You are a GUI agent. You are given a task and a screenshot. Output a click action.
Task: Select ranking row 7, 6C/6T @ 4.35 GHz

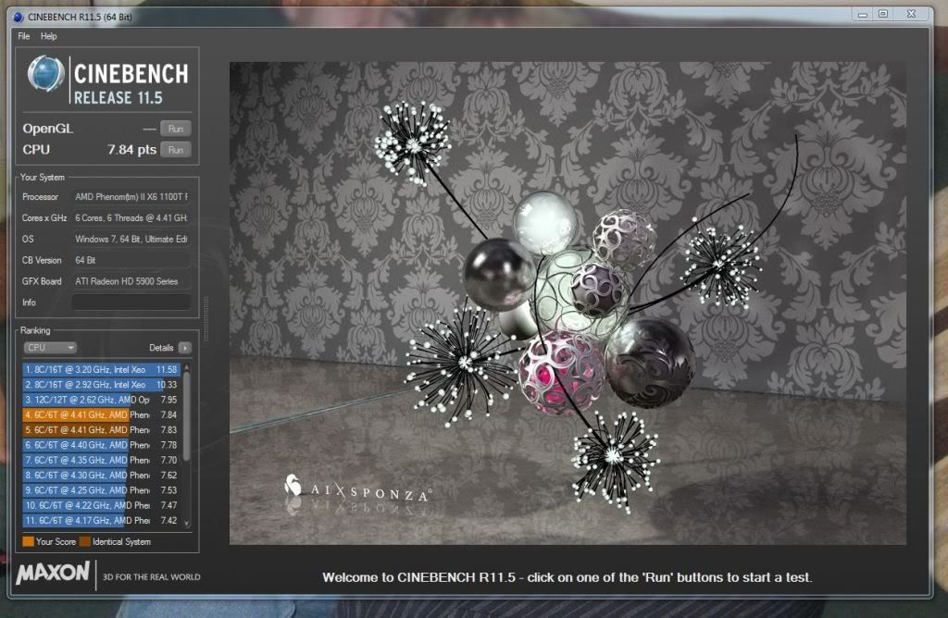[102, 460]
